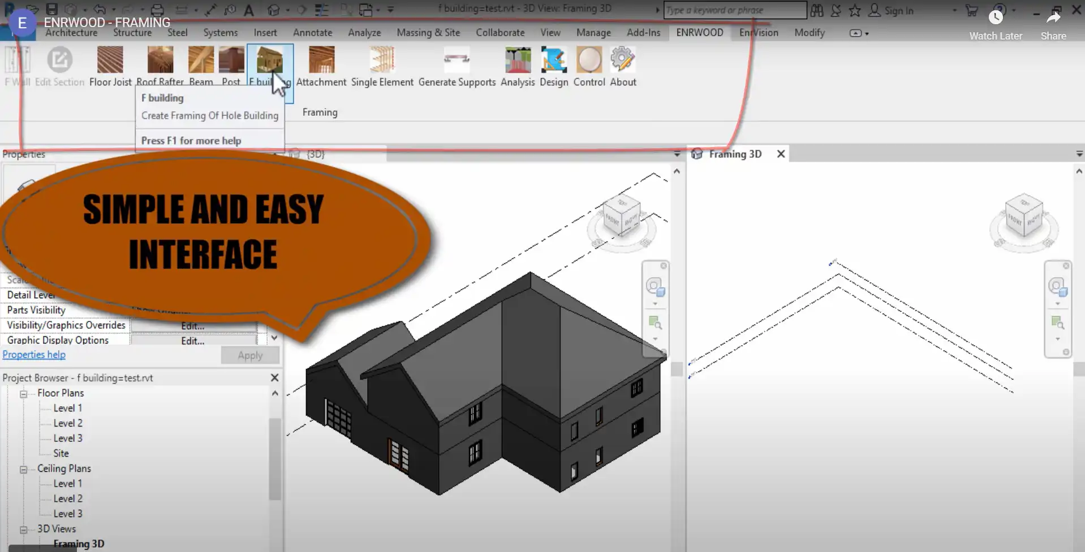Image resolution: width=1085 pixels, height=552 pixels.
Task: Switch to the Annotate ribbon tab
Action: [312, 33]
